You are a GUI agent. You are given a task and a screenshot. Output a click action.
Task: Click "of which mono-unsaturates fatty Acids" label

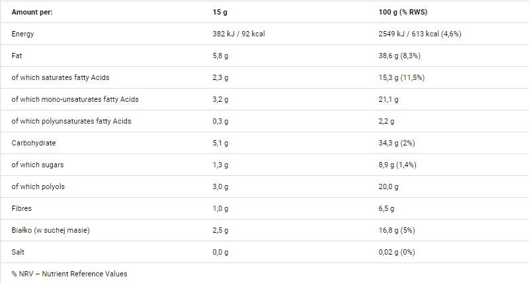click(75, 99)
